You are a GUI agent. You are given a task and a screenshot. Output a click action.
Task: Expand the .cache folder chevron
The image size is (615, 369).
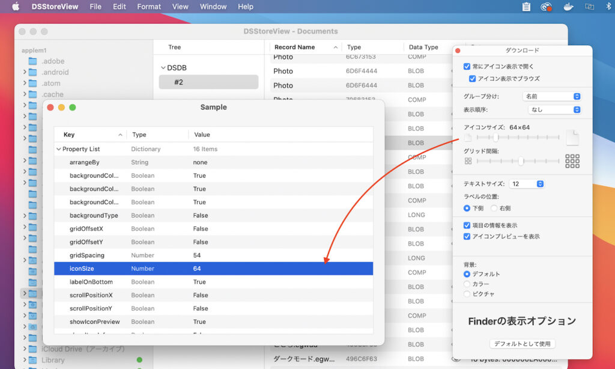(x=24, y=94)
